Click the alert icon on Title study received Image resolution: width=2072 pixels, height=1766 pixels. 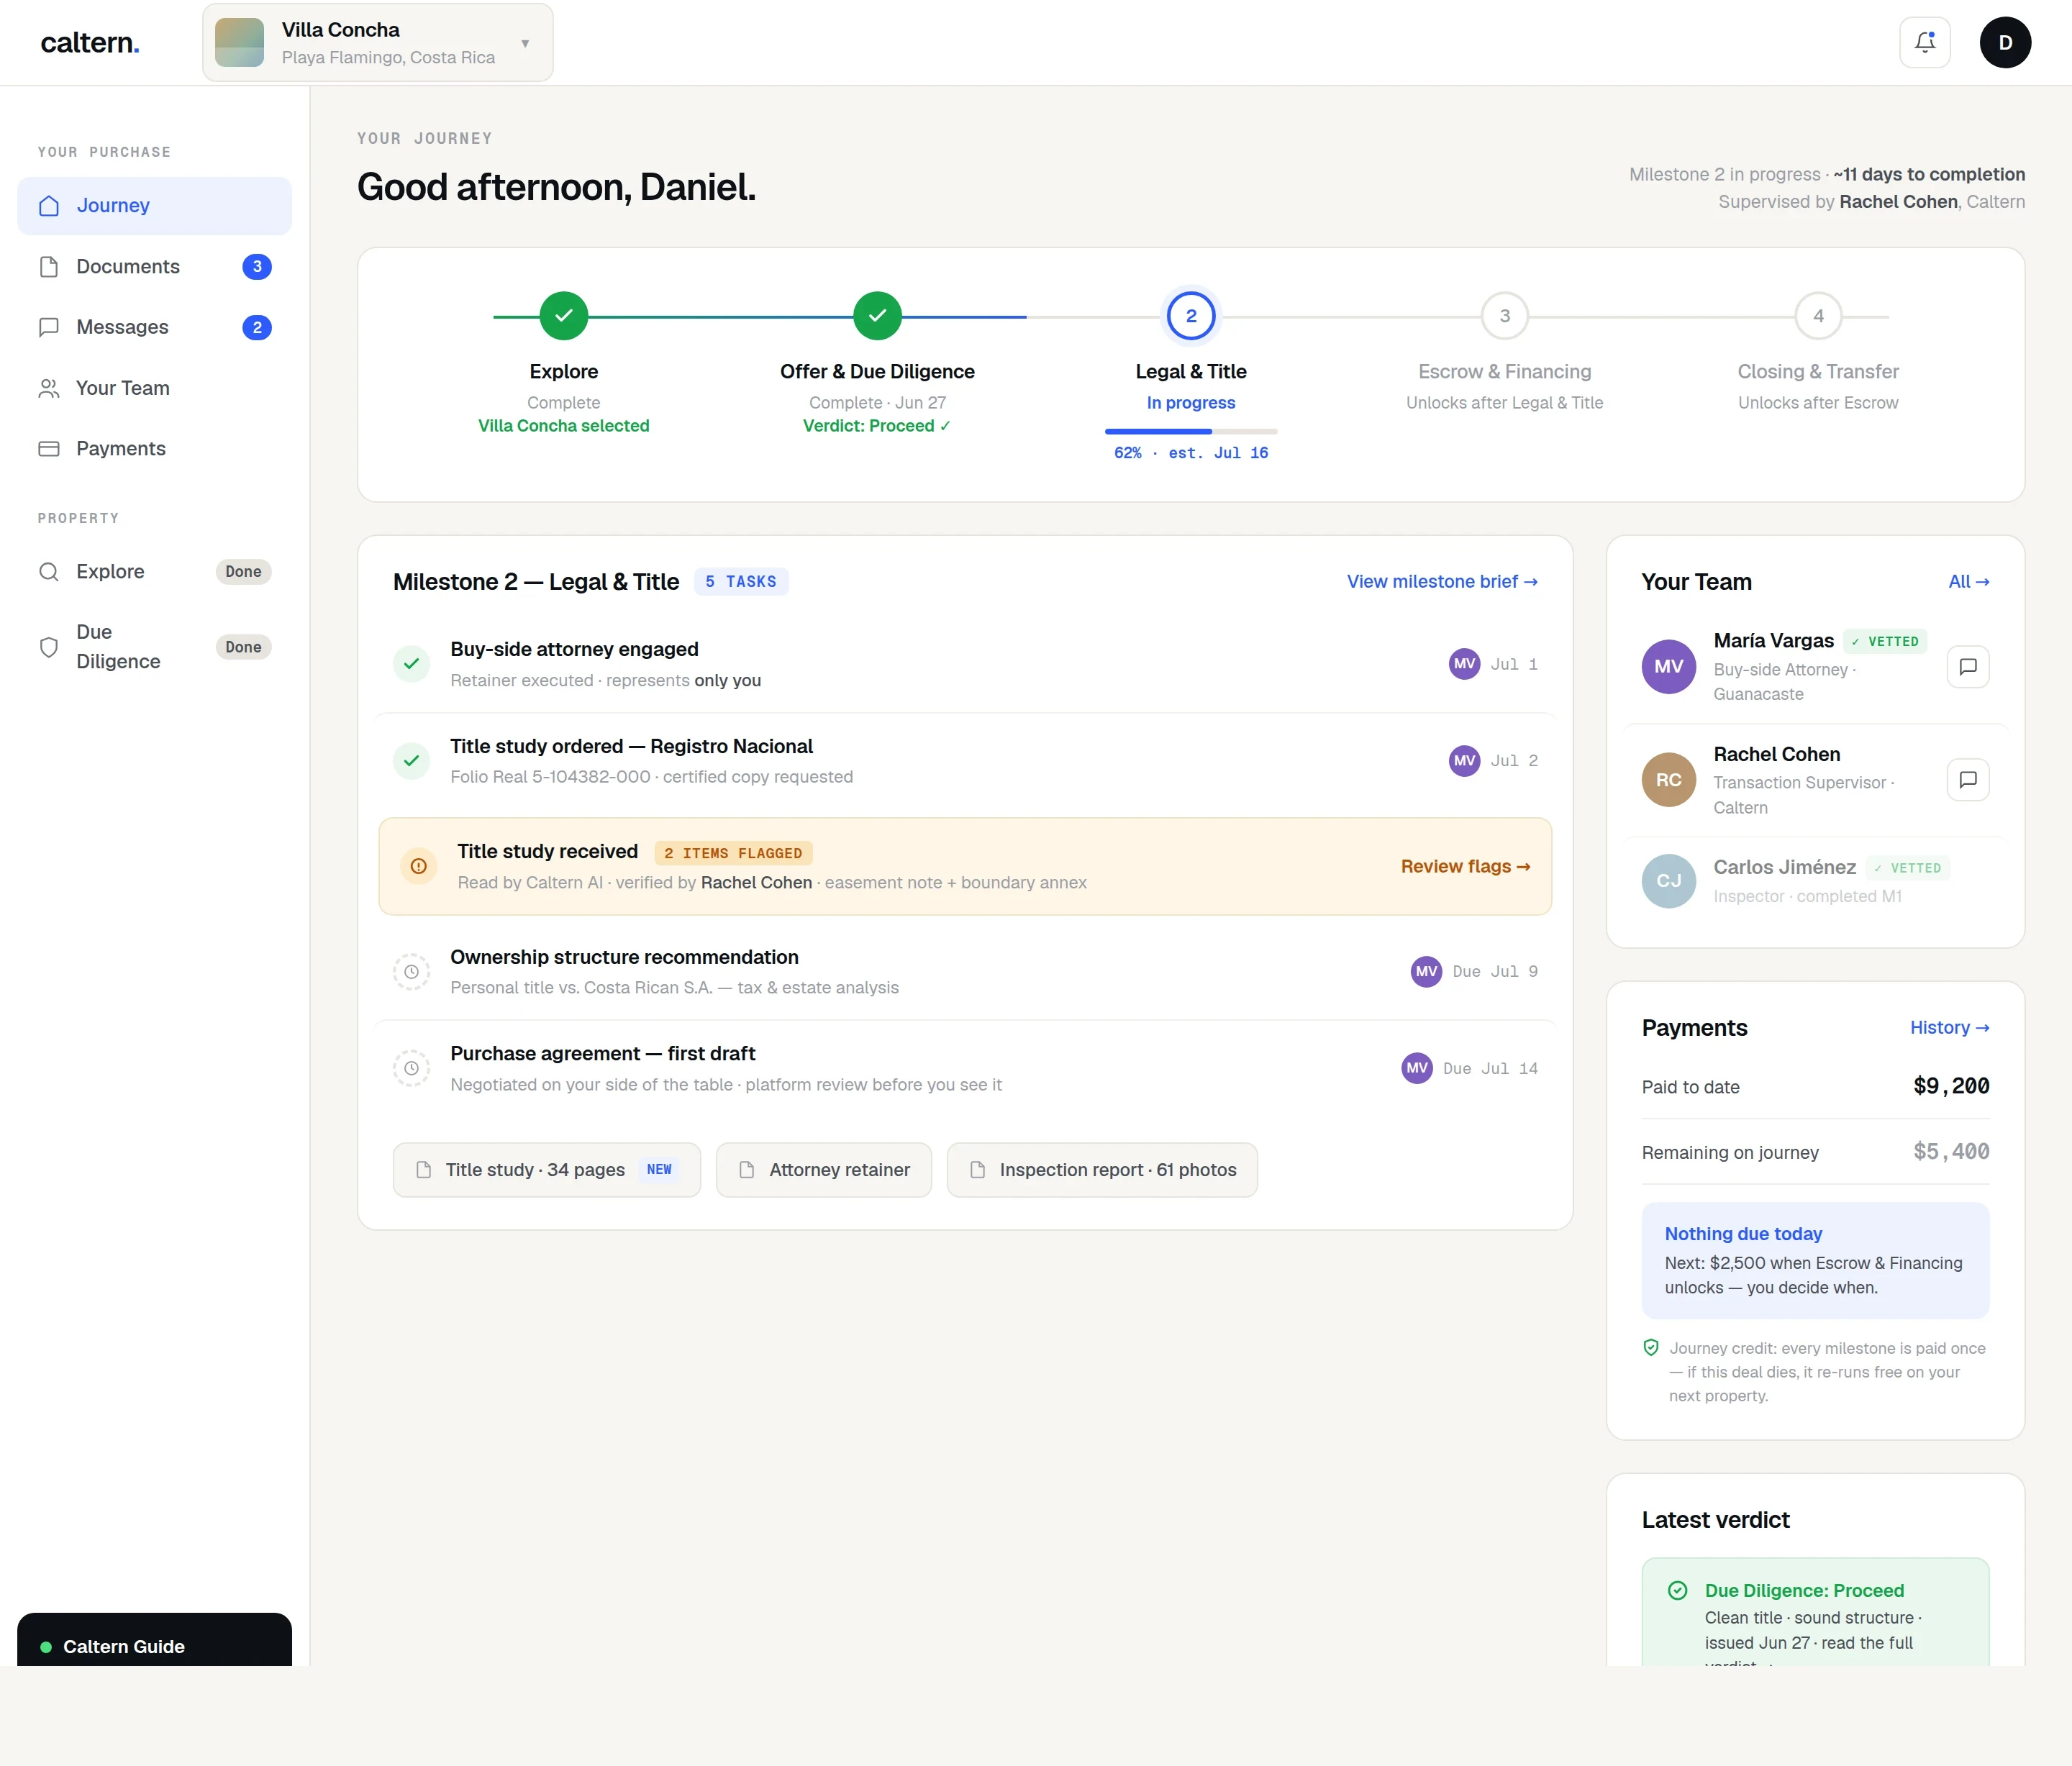pyautogui.click(x=418, y=867)
